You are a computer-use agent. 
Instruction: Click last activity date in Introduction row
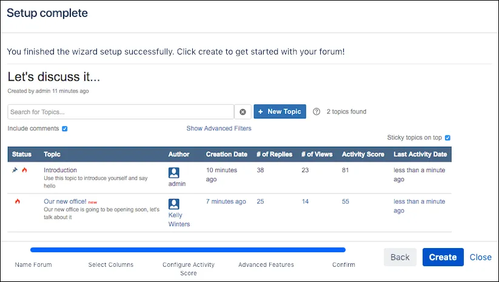(419, 175)
